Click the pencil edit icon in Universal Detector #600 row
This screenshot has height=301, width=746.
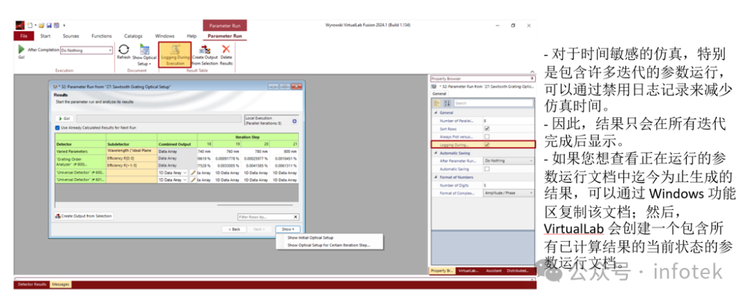tap(193, 173)
